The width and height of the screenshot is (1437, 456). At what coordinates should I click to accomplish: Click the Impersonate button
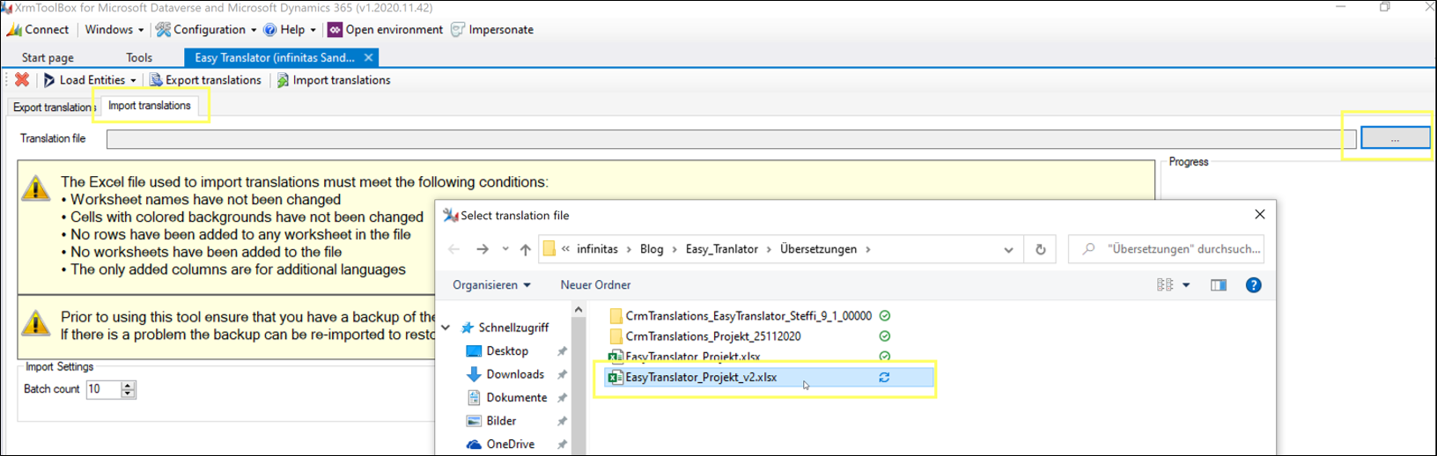492,30
